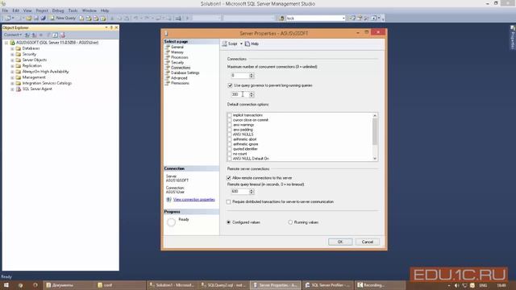Click the last Object Explorer toolbar icon
The image size is (516, 290).
(62, 35)
